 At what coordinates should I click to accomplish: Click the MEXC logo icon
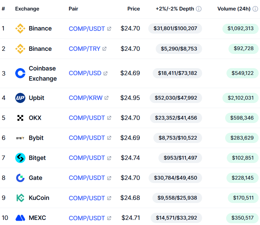[x=20, y=218]
